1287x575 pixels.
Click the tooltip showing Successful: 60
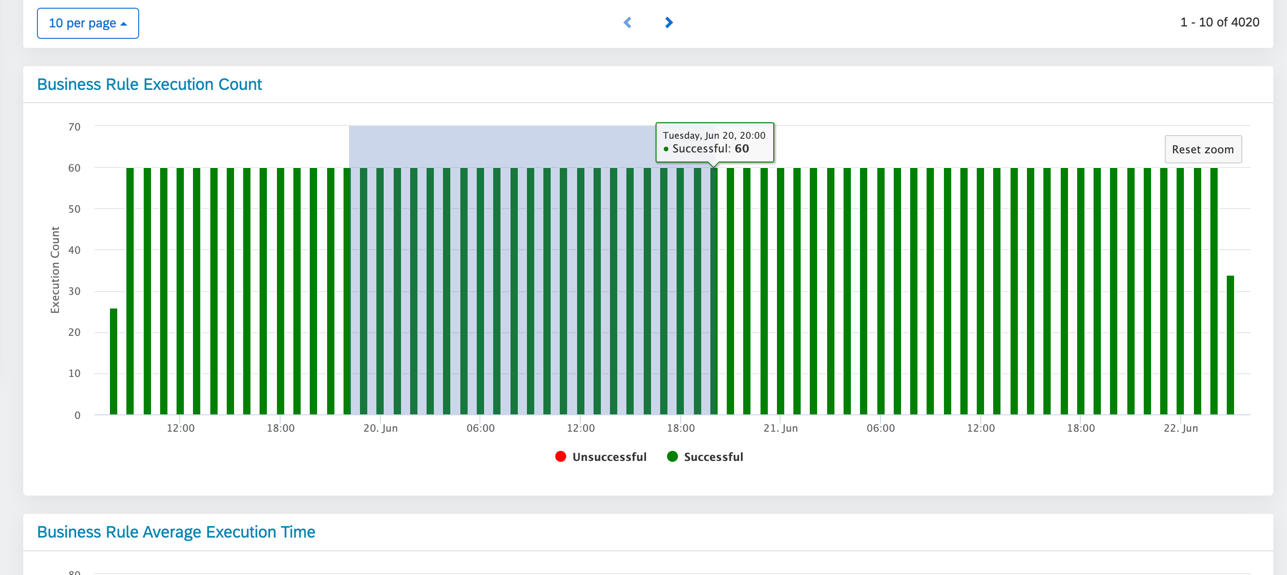point(714,142)
